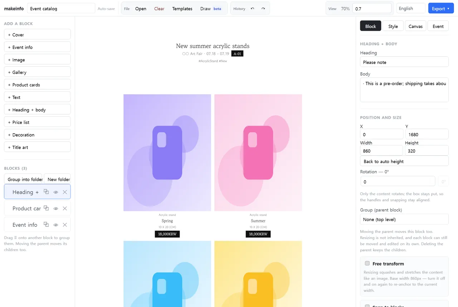Hide the Heading + block

click(x=56, y=192)
